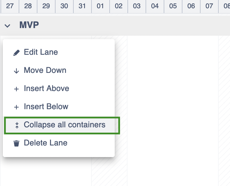230x186 pixels.
Task: Click the MVP lane title
Action: pyautogui.click(x=29, y=25)
